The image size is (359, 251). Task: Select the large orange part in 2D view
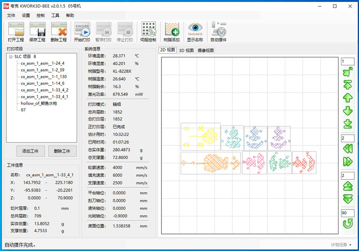pyautogui.click(x=210, y=163)
